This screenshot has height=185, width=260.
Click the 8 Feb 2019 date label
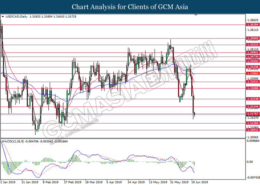51,182
